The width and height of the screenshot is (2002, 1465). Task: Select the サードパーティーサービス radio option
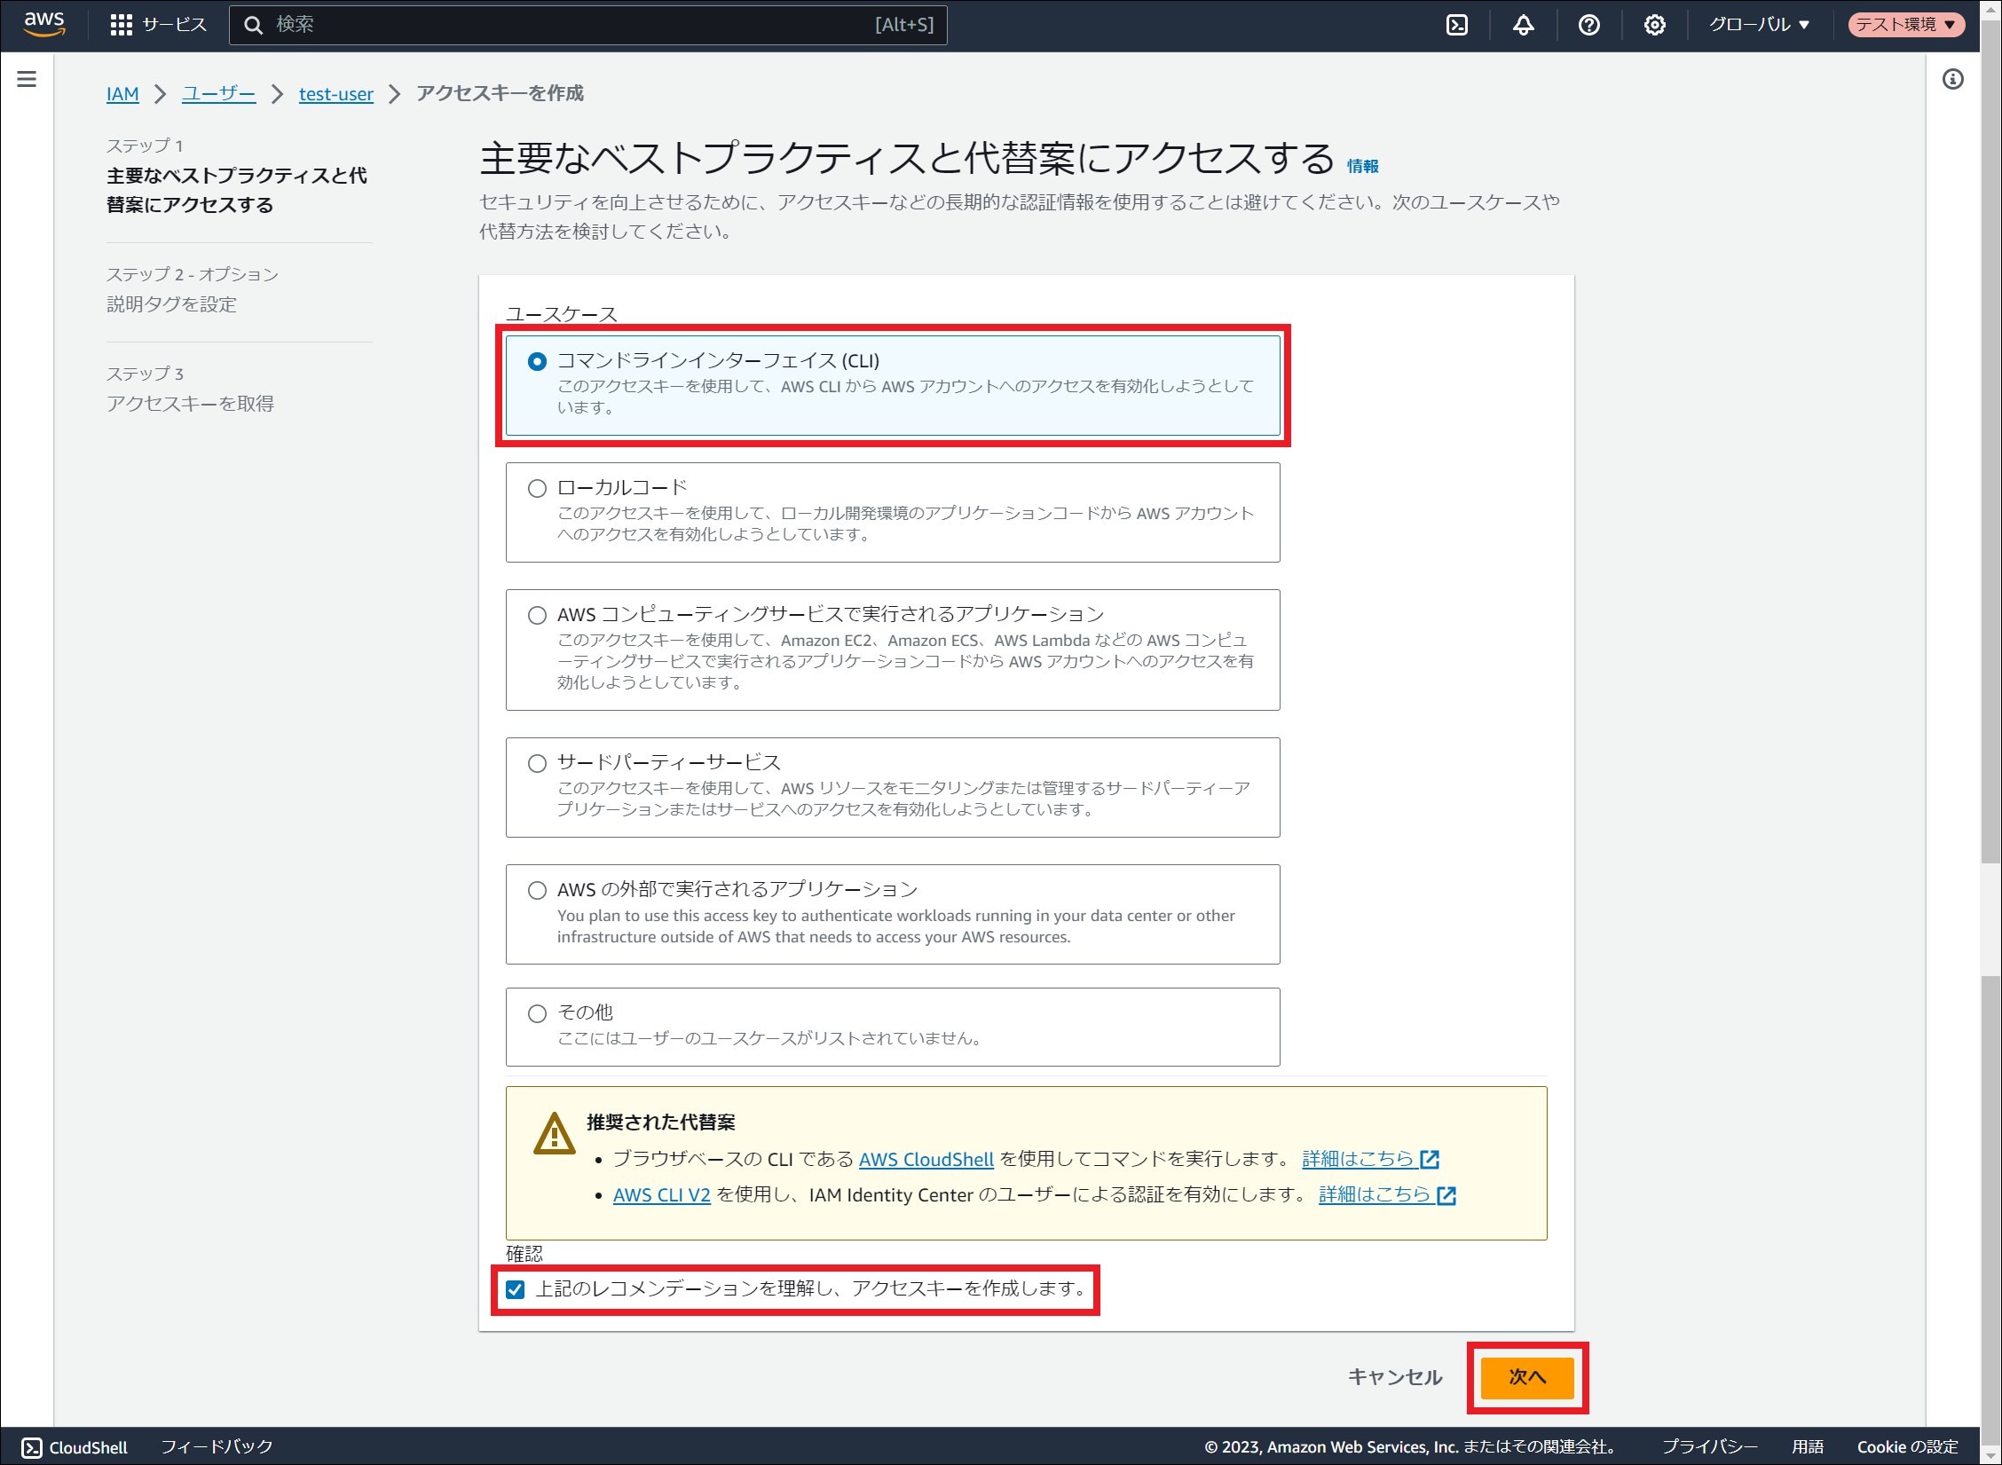click(537, 763)
